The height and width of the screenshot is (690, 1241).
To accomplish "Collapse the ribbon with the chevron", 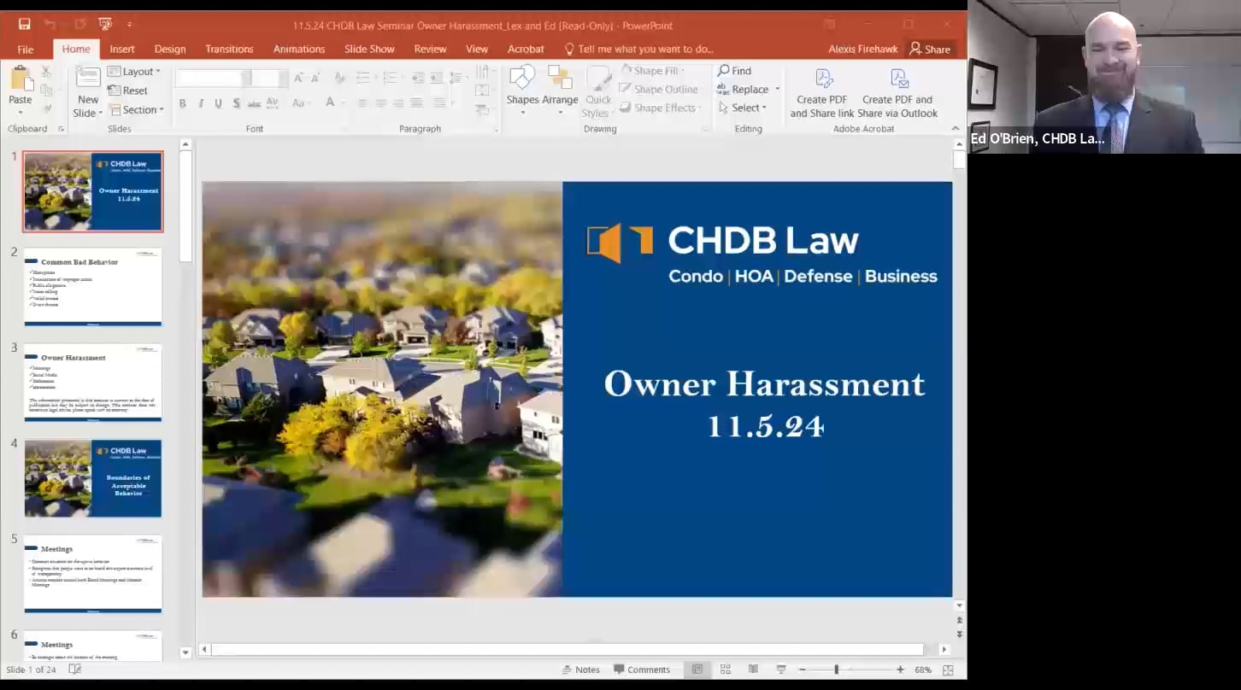I will 956,129.
